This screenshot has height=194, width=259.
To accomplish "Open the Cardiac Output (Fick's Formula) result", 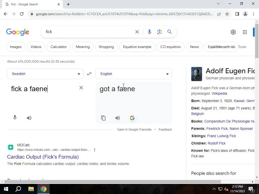I will click(43, 157).
